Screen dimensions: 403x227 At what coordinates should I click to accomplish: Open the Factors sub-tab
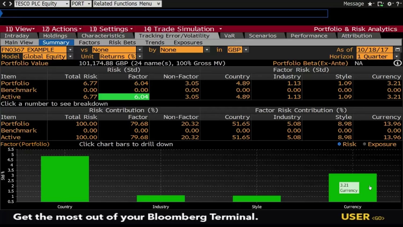click(89, 42)
